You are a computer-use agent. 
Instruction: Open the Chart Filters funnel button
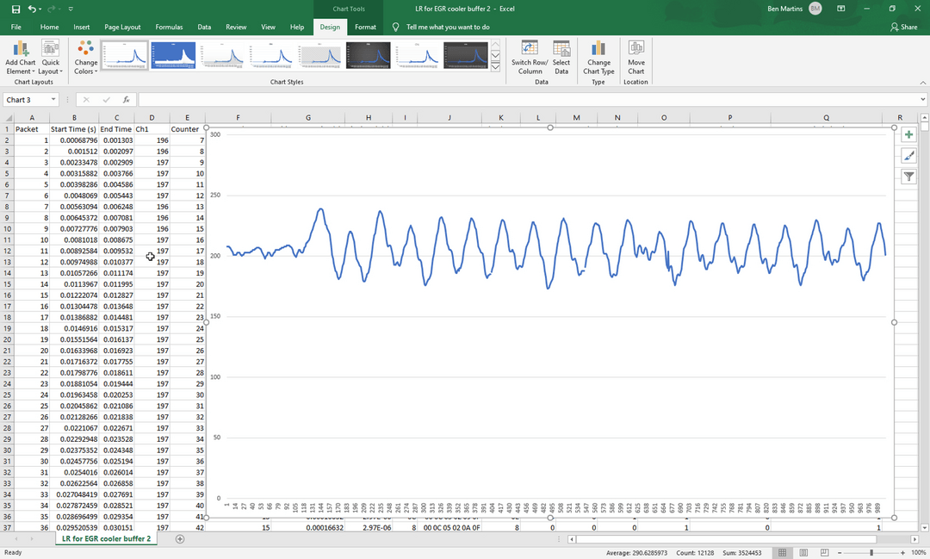(908, 177)
